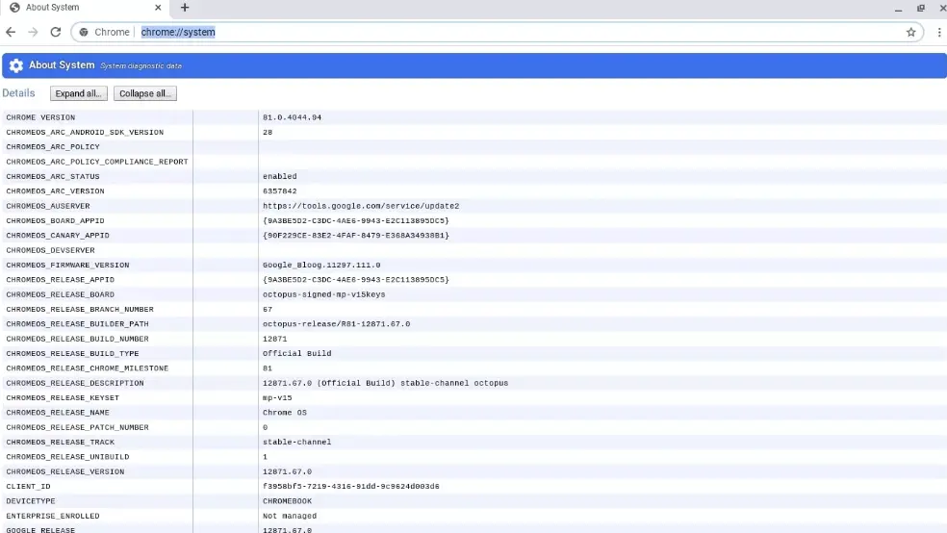Screen dimensions: 947x533
Task: Click CHROMEOS_ARC_POLICY_COMPLIANCE_REPORT label
Action: 97,162
